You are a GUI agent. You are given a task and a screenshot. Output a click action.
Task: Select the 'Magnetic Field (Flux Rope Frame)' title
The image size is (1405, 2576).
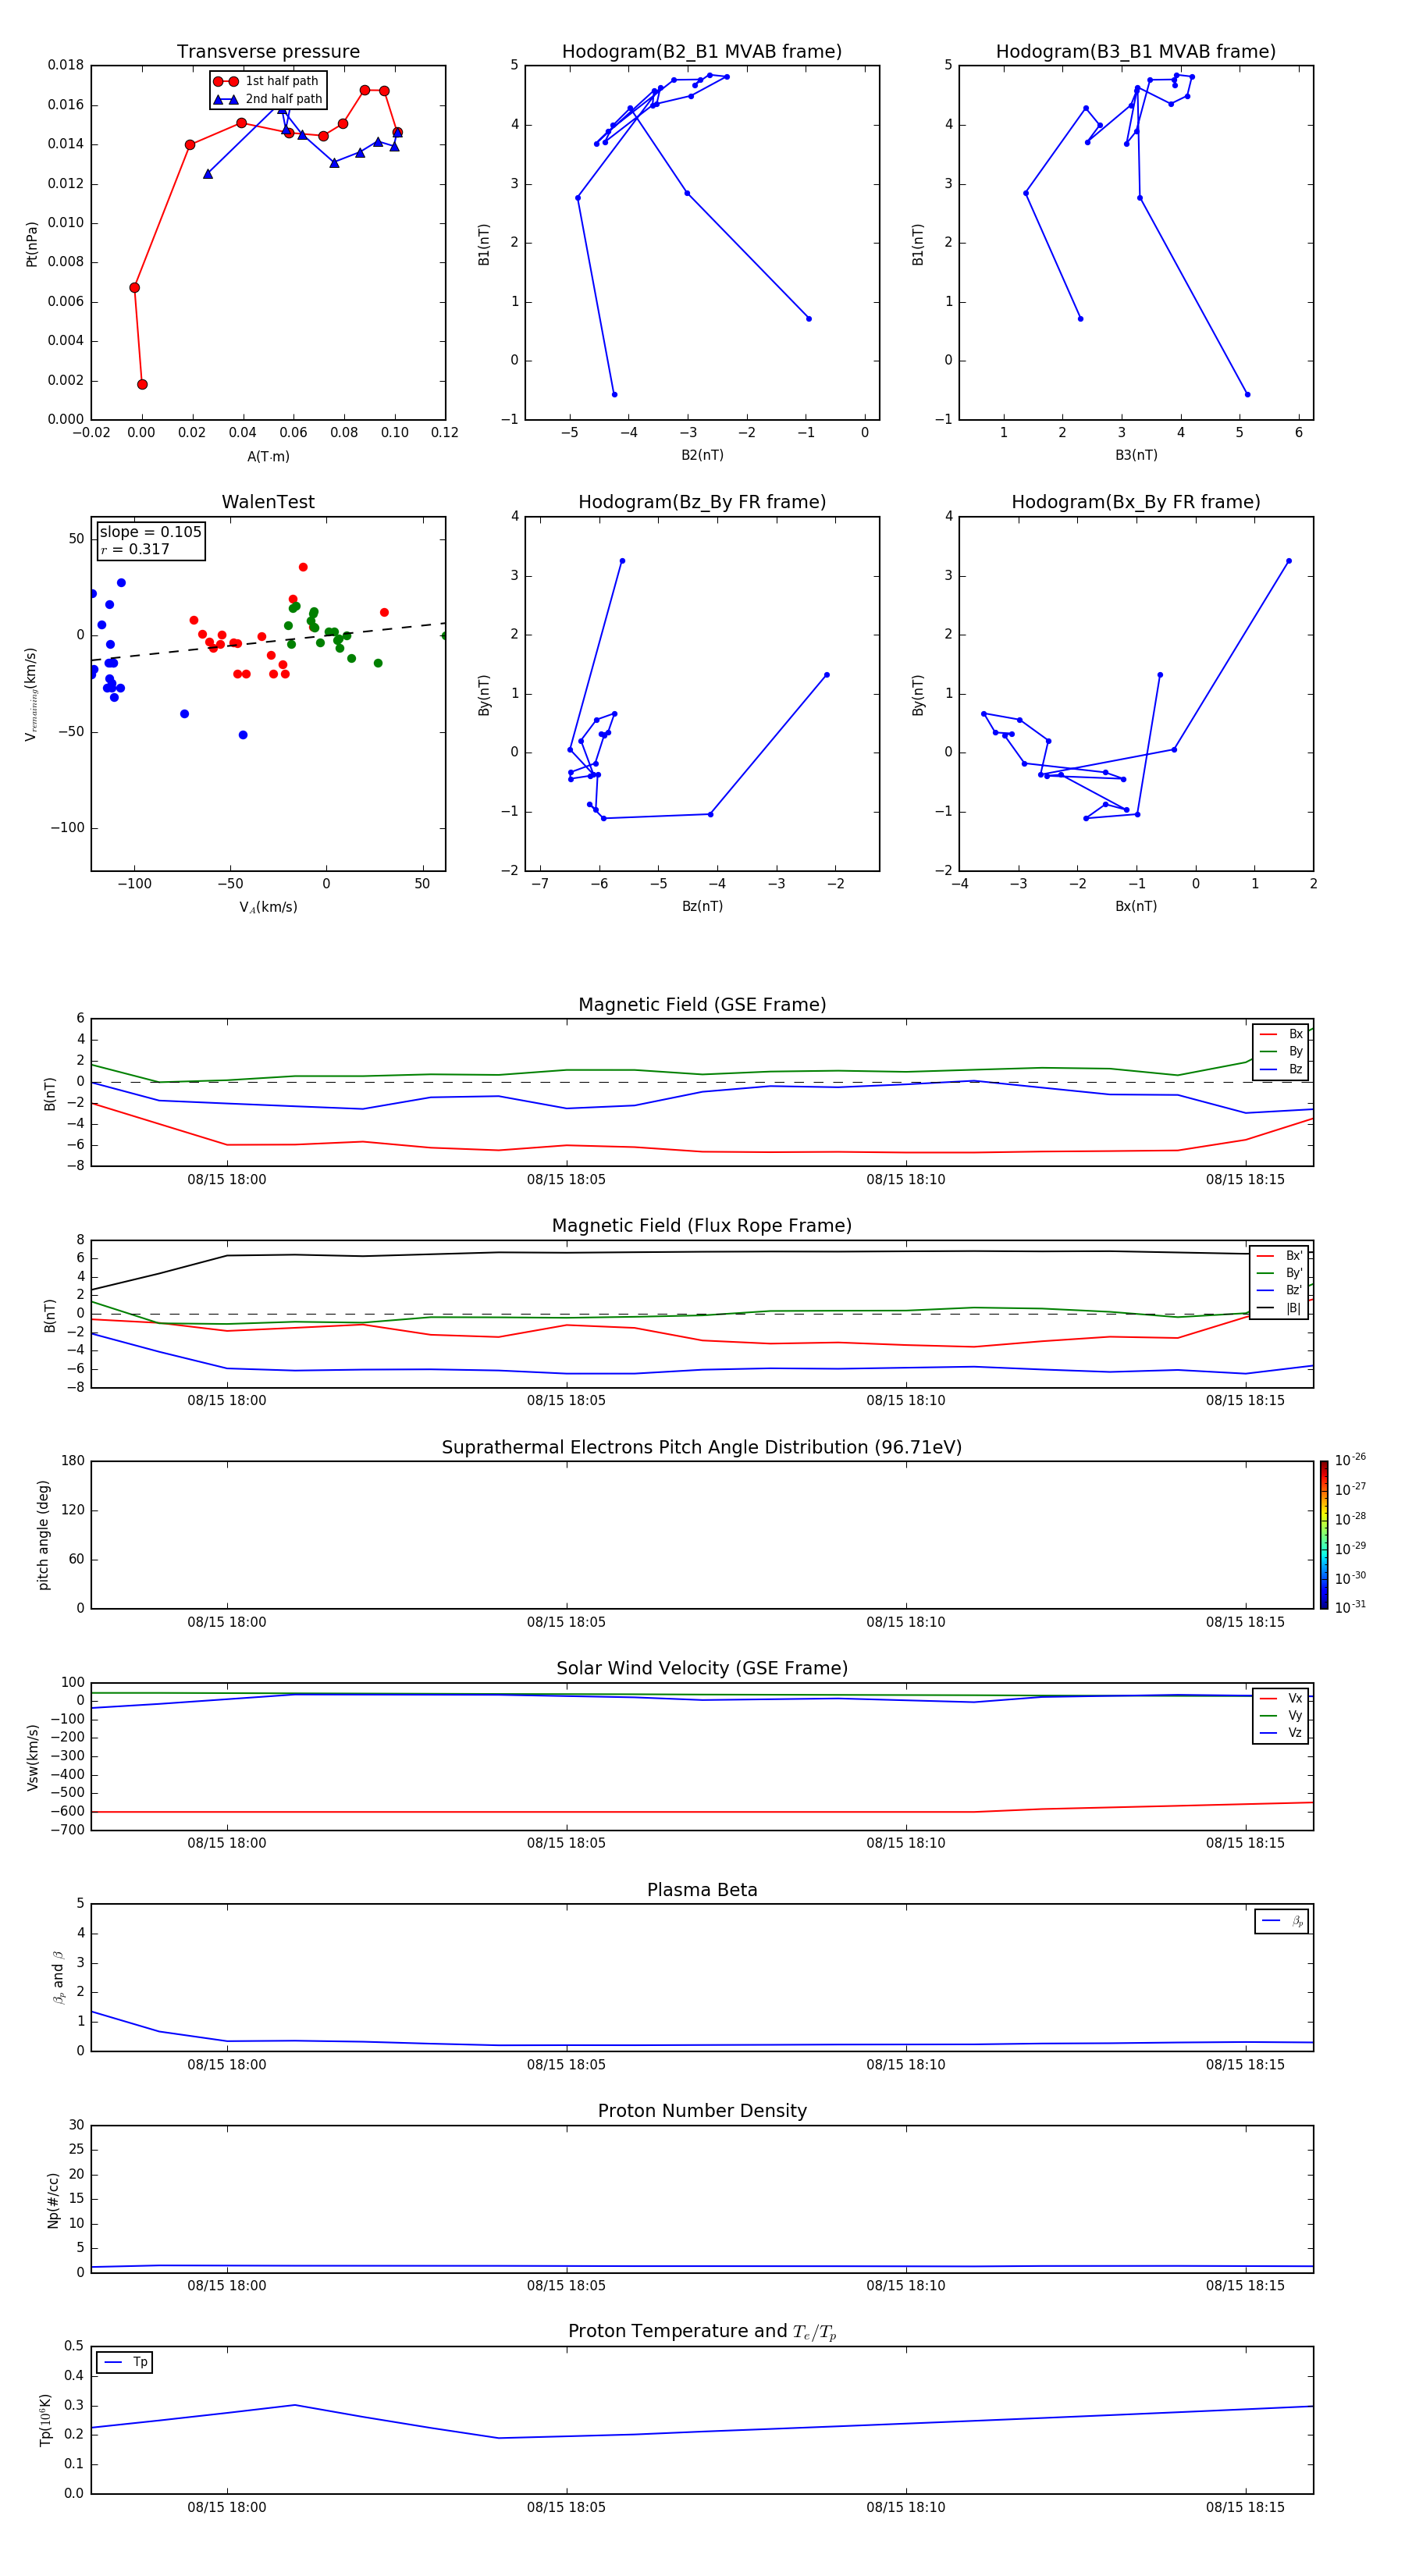click(702, 1226)
